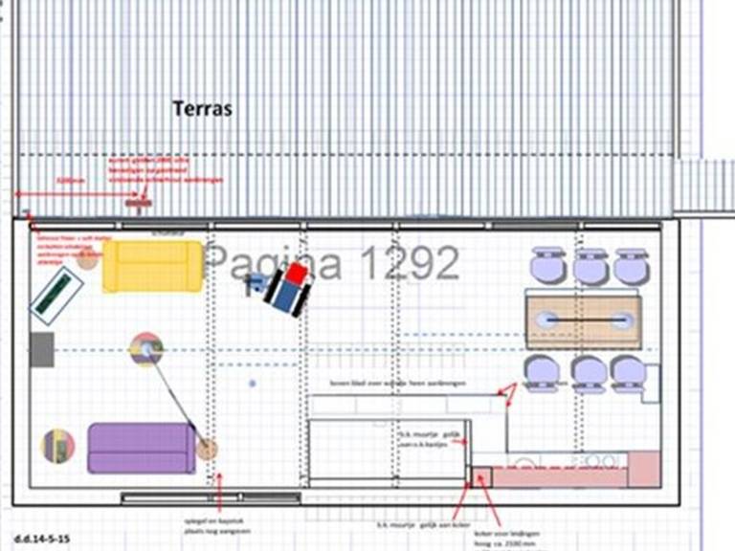Click the small round lamp right of the purple sofa
This screenshot has height=551, width=735.
[207, 449]
